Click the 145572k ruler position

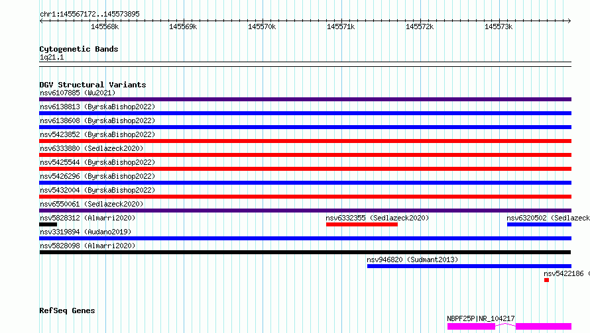pos(420,26)
